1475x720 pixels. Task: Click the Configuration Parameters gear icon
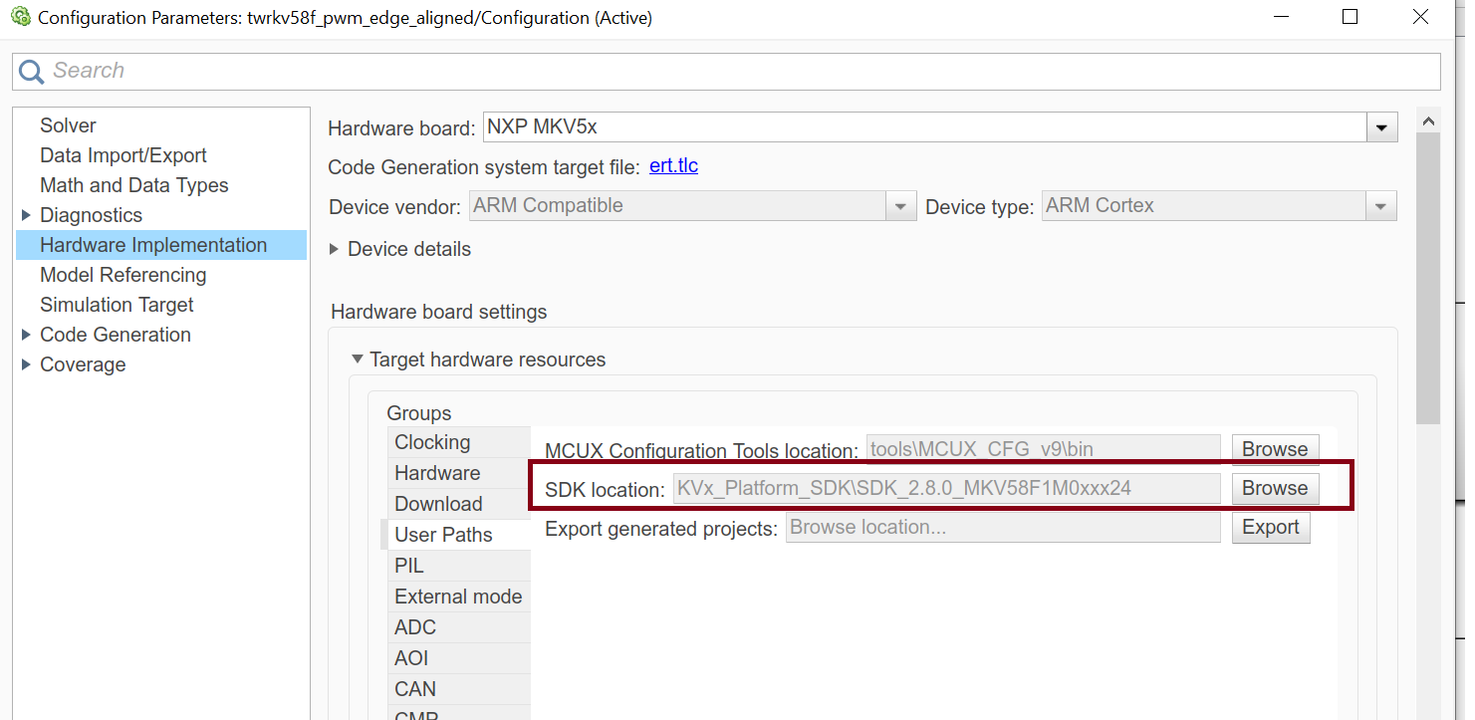pyautogui.click(x=20, y=17)
